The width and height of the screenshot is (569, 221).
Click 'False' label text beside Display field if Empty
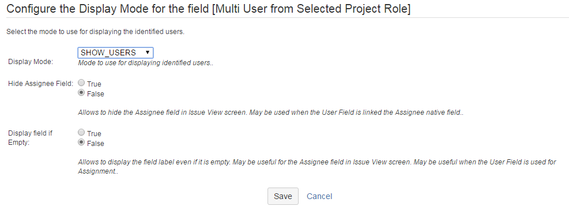96,144
